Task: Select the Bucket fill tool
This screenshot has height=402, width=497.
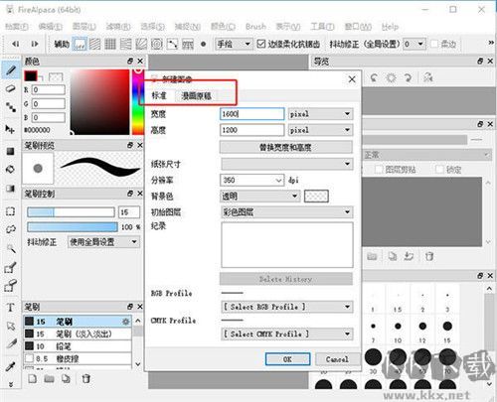Action: [x=11, y=170]
